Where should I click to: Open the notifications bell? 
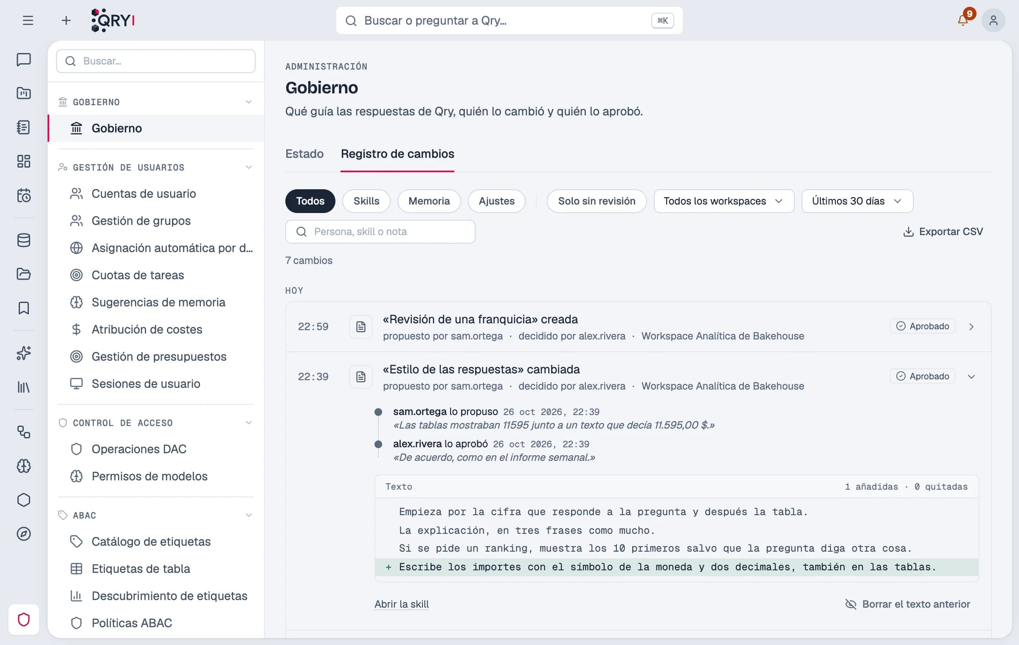click(x=963, y=20)
